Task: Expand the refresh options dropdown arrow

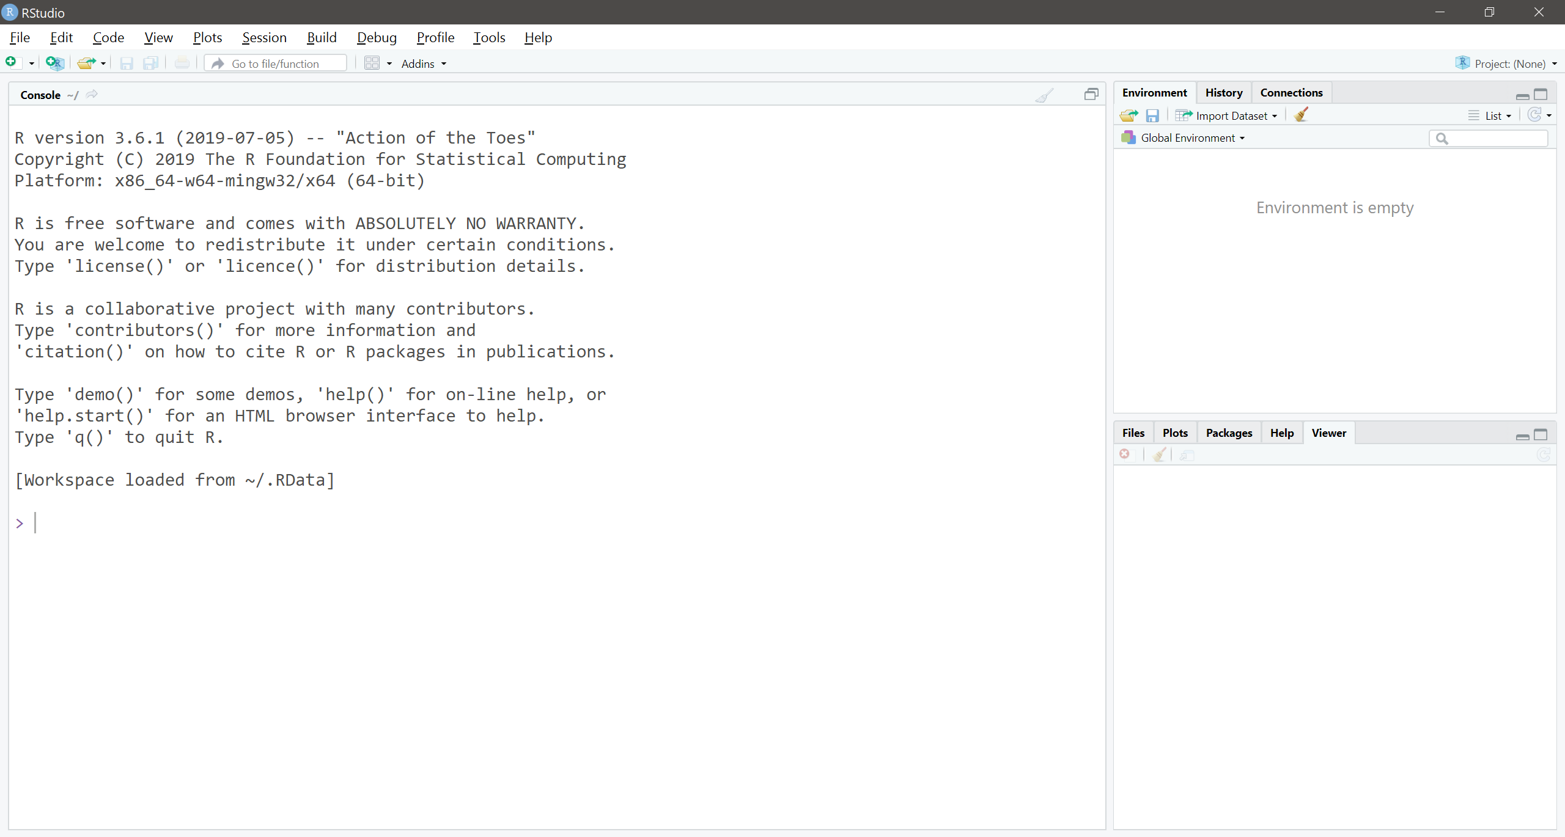Action: click(x=1549, y=115)
